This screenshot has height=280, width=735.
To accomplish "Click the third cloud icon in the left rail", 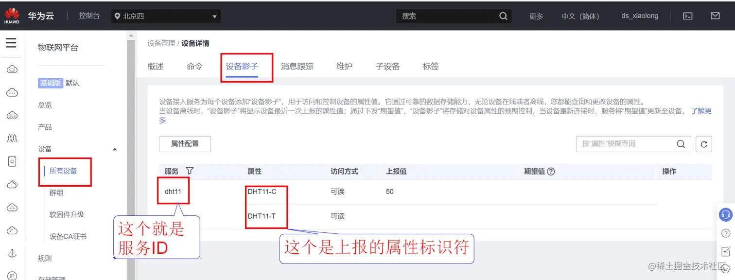I will 12,116.
